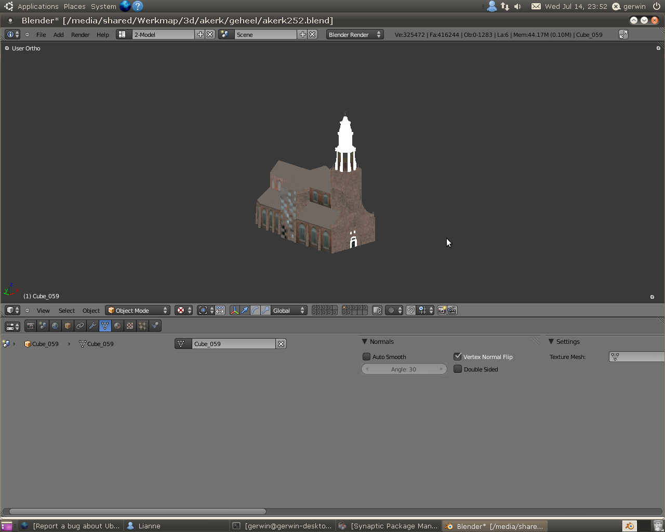The image size is (665, 532).
Task: Open the World properties icon
Action: pos(55,326)
